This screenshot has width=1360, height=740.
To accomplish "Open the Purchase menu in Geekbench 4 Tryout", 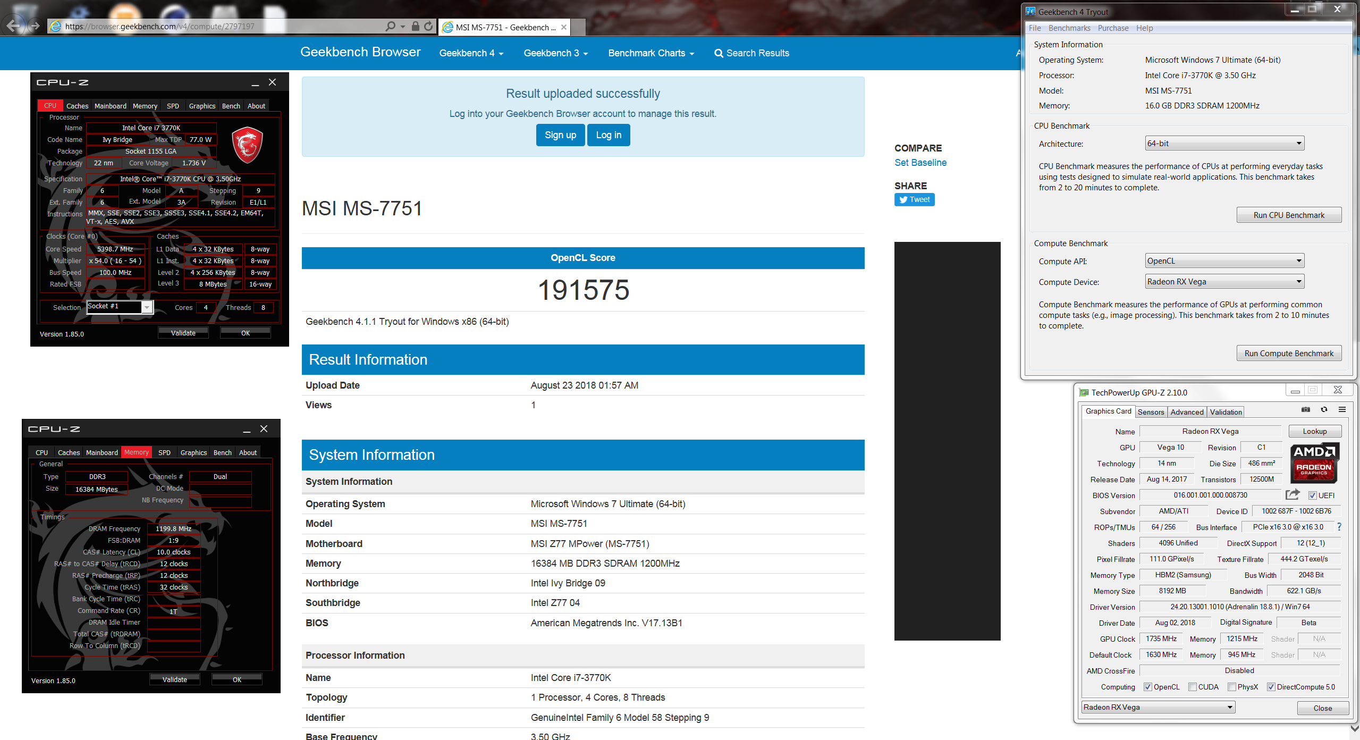I will tap(1113, 28).
